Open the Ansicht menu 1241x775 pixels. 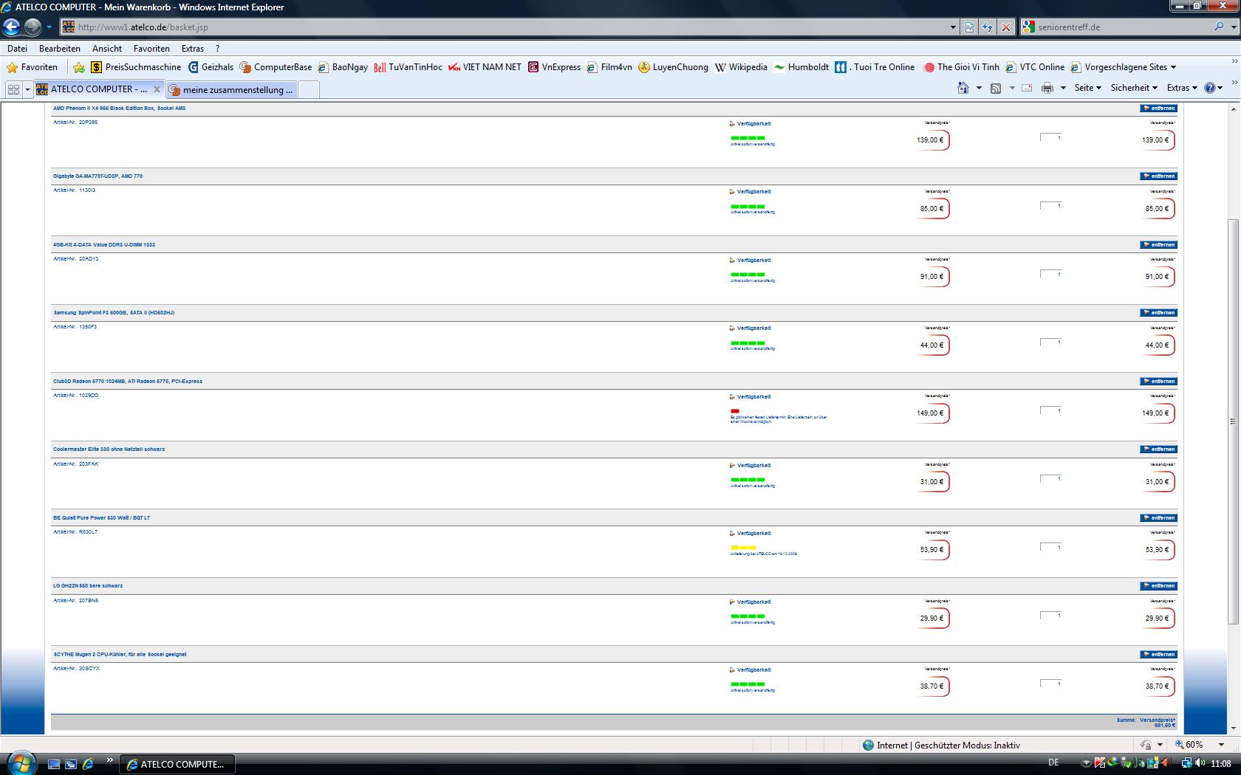(x=107, y=49)
